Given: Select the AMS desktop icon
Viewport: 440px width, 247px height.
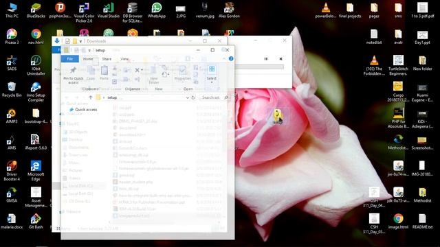Looking at the screenshot, I should [12, 142].
